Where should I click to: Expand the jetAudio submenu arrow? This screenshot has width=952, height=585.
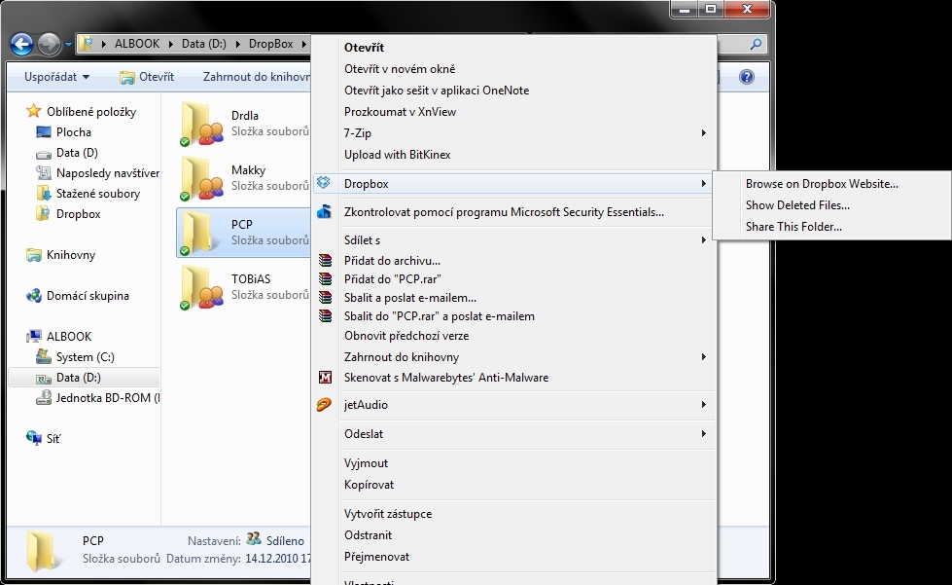click(x=704, y=405)
